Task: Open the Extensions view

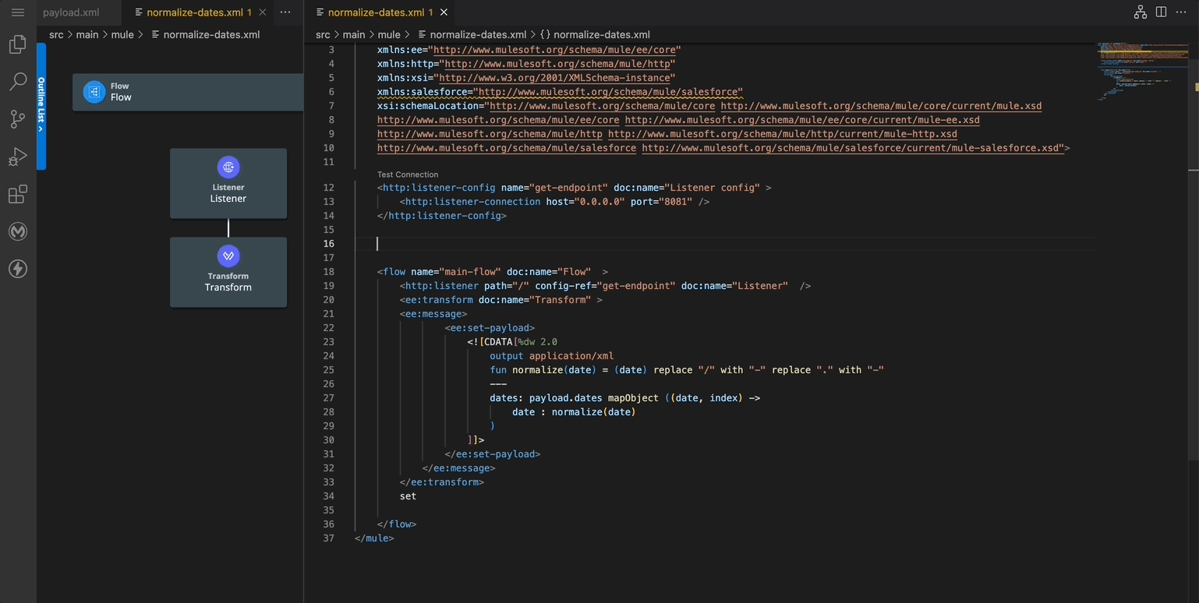Action: pyautogui.click(x=17, y=194)
